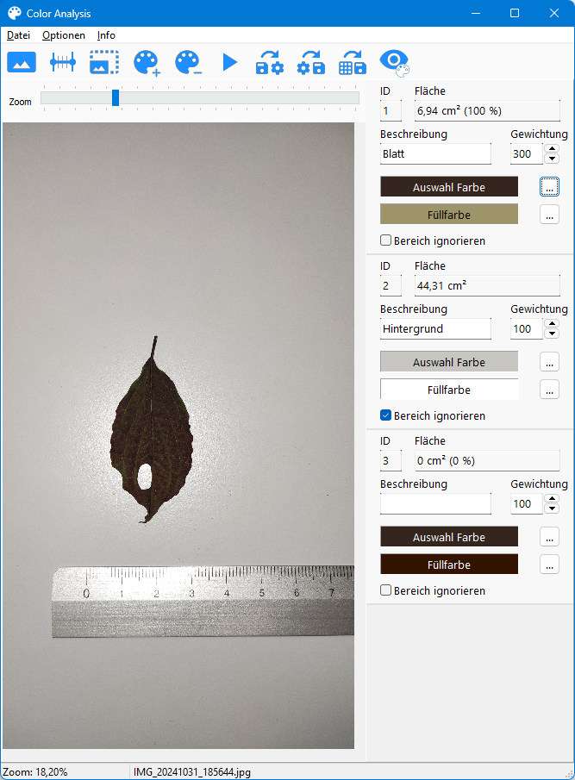Click the eye with palette preview icon
575x780 pixels.
point(394,62)
